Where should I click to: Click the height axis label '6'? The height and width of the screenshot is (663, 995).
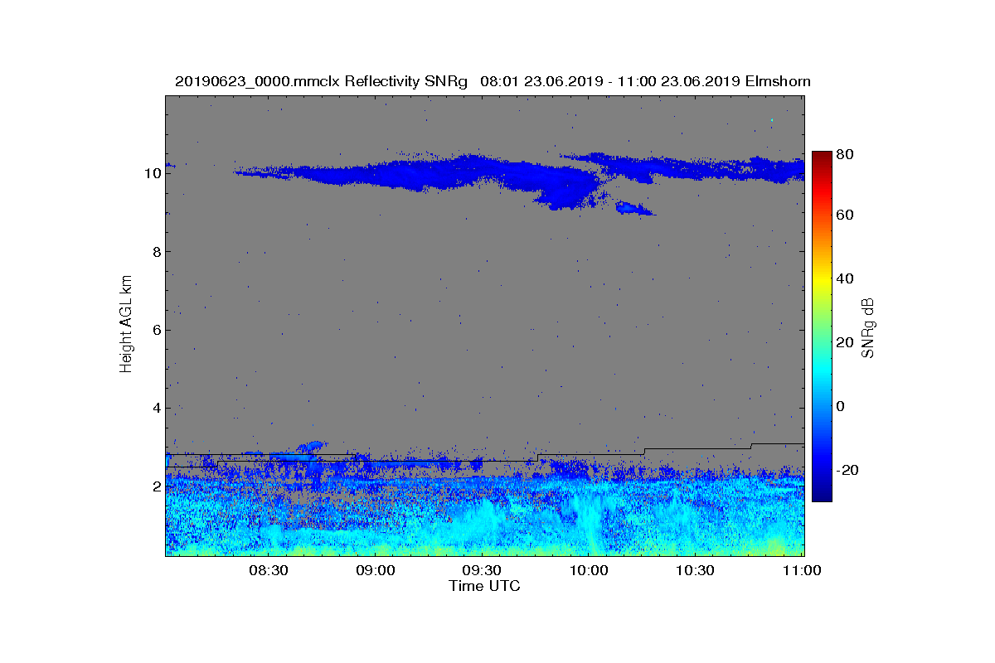click(155, 330)
